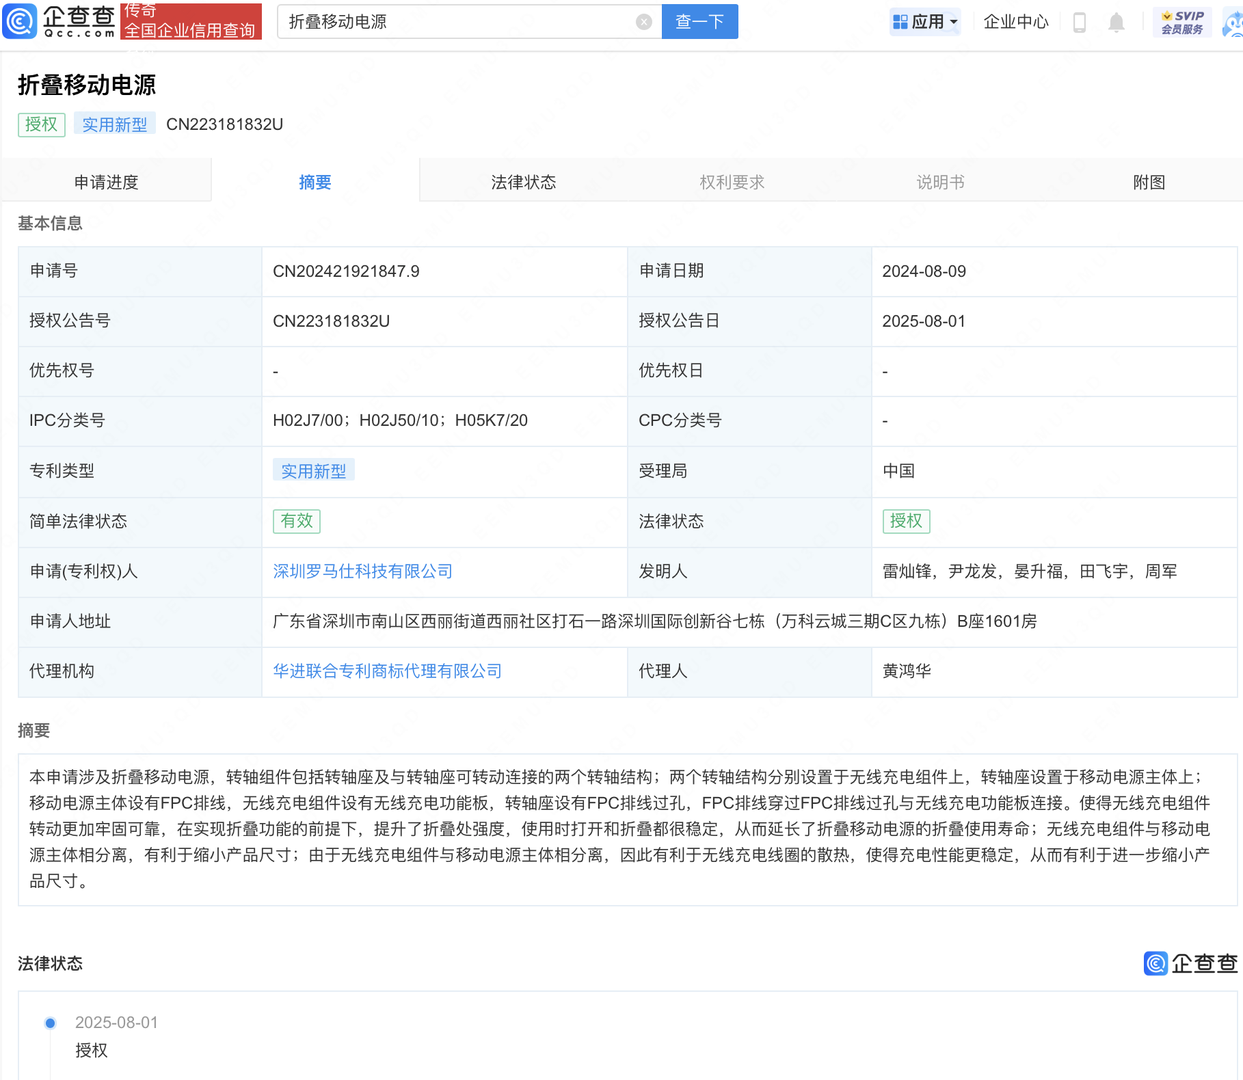Open applicant 深圳罗马仕科技有限公司 link

(362, 571)
